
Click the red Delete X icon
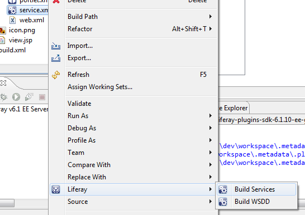[x=56, y=1]
